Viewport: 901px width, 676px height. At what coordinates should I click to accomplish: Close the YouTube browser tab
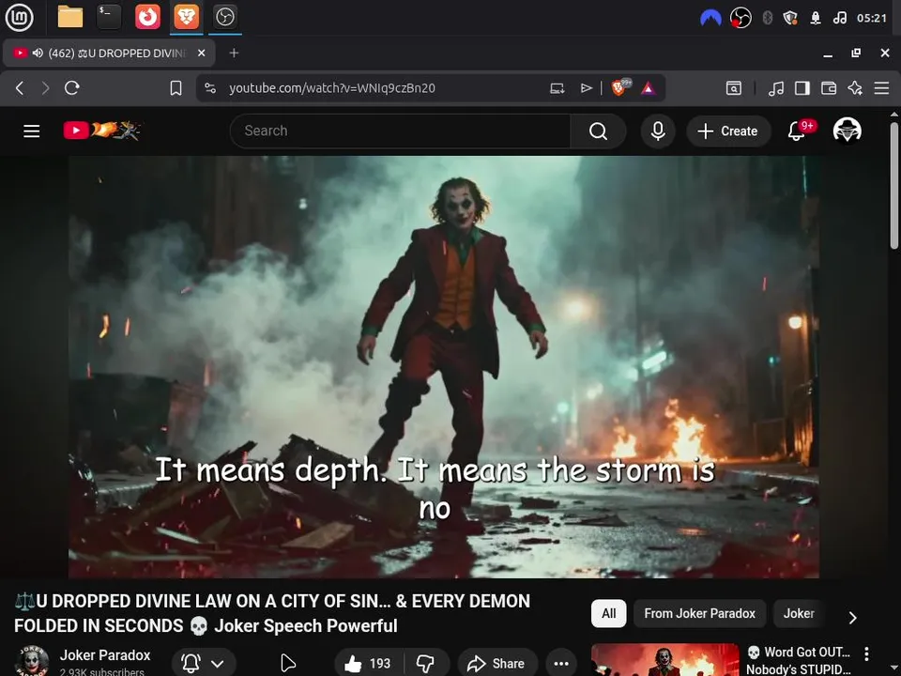coord(201,53)
